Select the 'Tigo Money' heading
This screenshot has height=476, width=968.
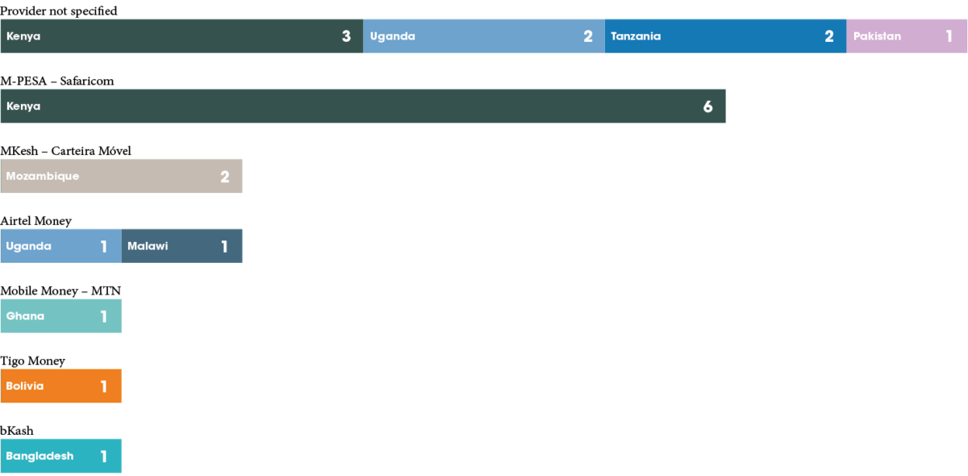coord(32,361)
